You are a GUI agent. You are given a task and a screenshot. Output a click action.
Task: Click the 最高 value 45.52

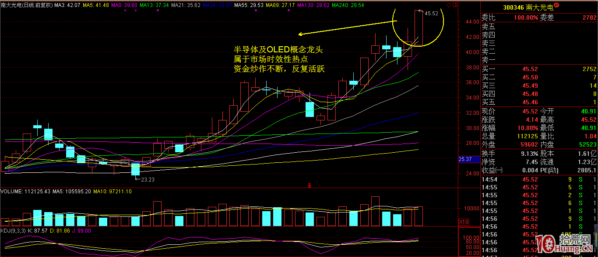[588, 120]
